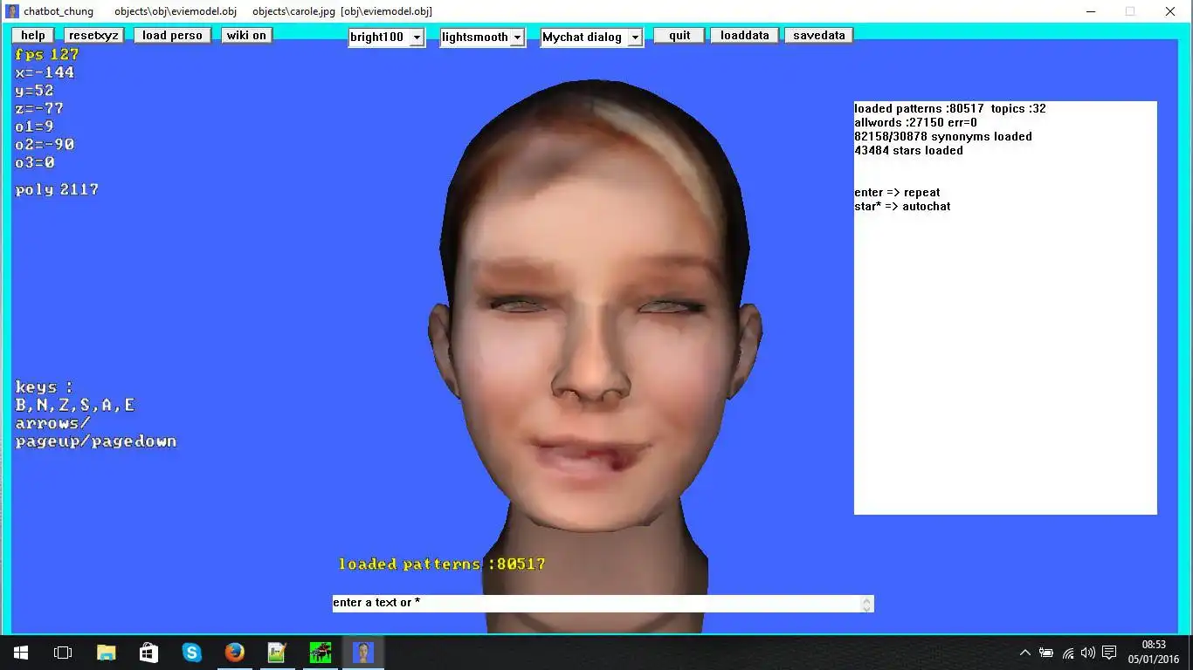Click the help button

tap(33, 36)
